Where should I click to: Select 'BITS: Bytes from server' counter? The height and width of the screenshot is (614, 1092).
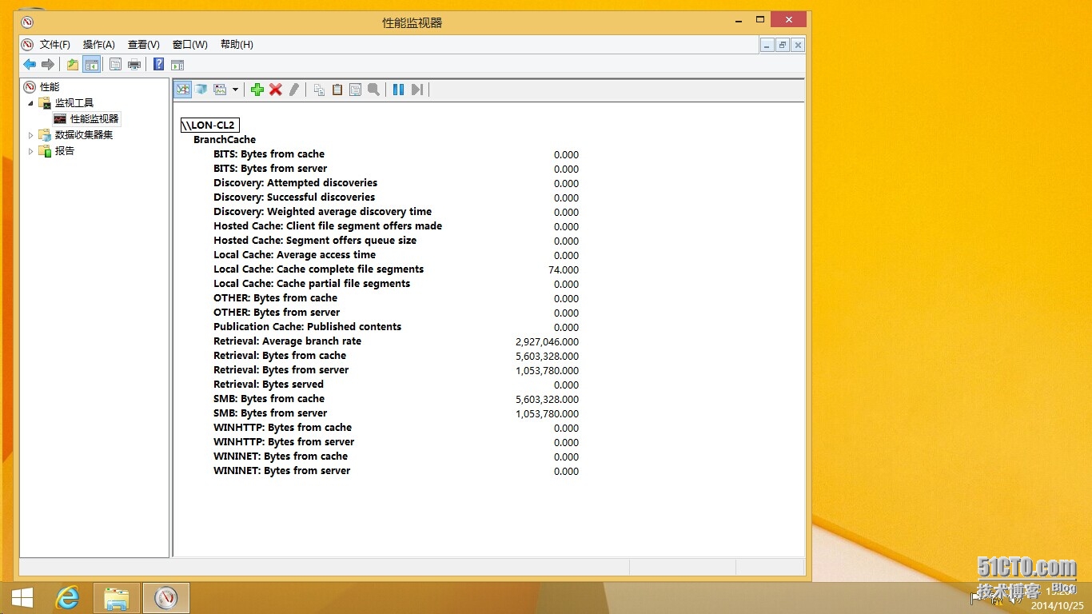270,168
